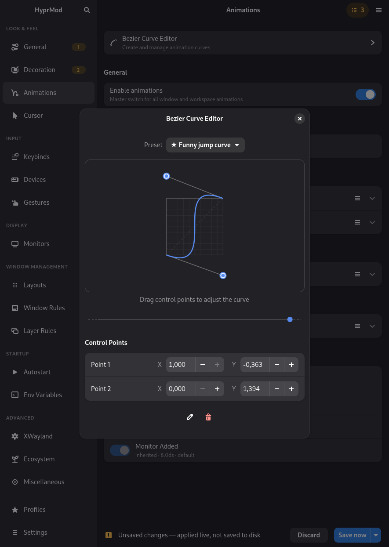Open Keybinds page in sidebar
The height and width of the screenshot is (547, 389).
pyautogui.click(x=48, y=157)
